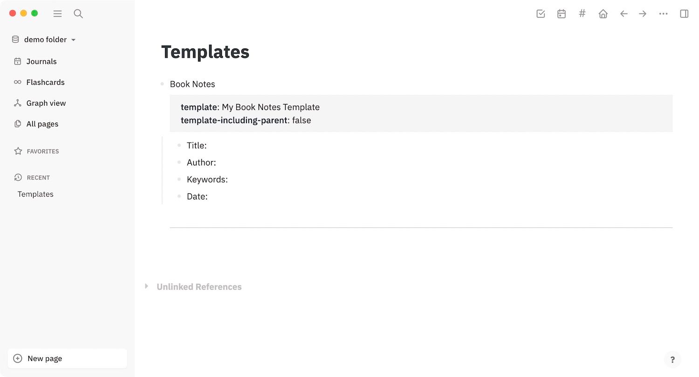The width and height of the screenshot is (699, 377).
Task: Navigate back with left arrow
Action: point(624,14)
